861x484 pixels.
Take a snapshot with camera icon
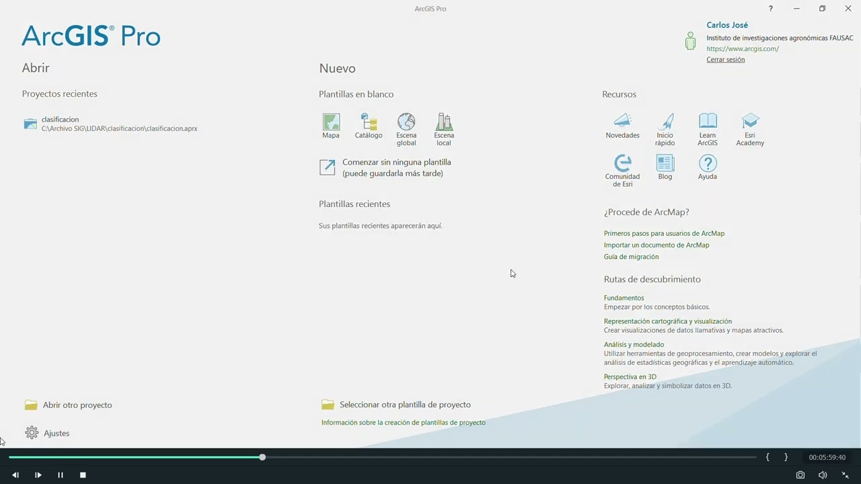(x=800, y=475)
